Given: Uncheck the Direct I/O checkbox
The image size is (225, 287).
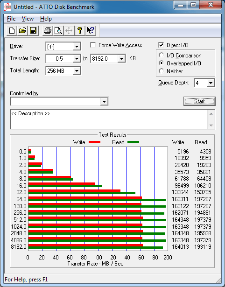Looking at the screenshot, I should click(161, 45).
